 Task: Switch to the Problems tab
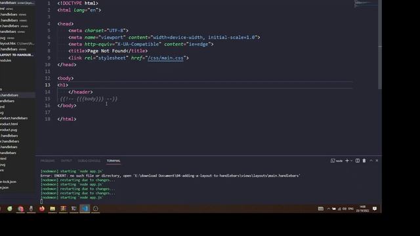pos(47,161)
